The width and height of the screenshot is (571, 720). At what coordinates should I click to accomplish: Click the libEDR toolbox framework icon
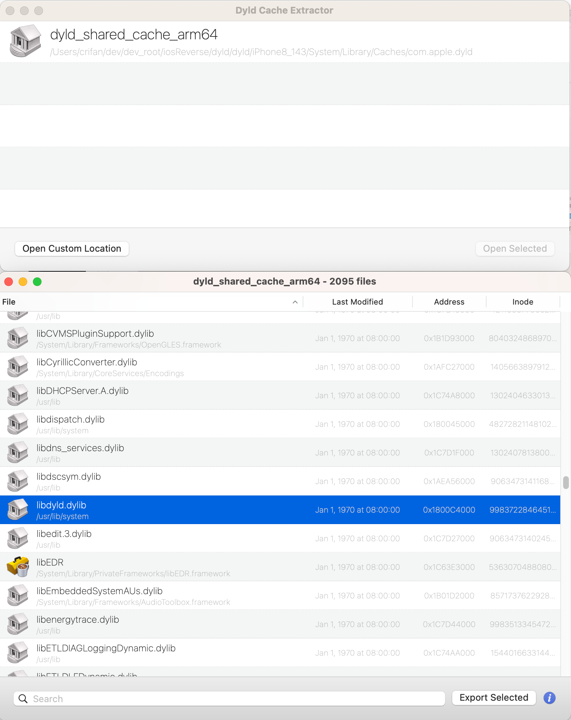click(18, 567)
